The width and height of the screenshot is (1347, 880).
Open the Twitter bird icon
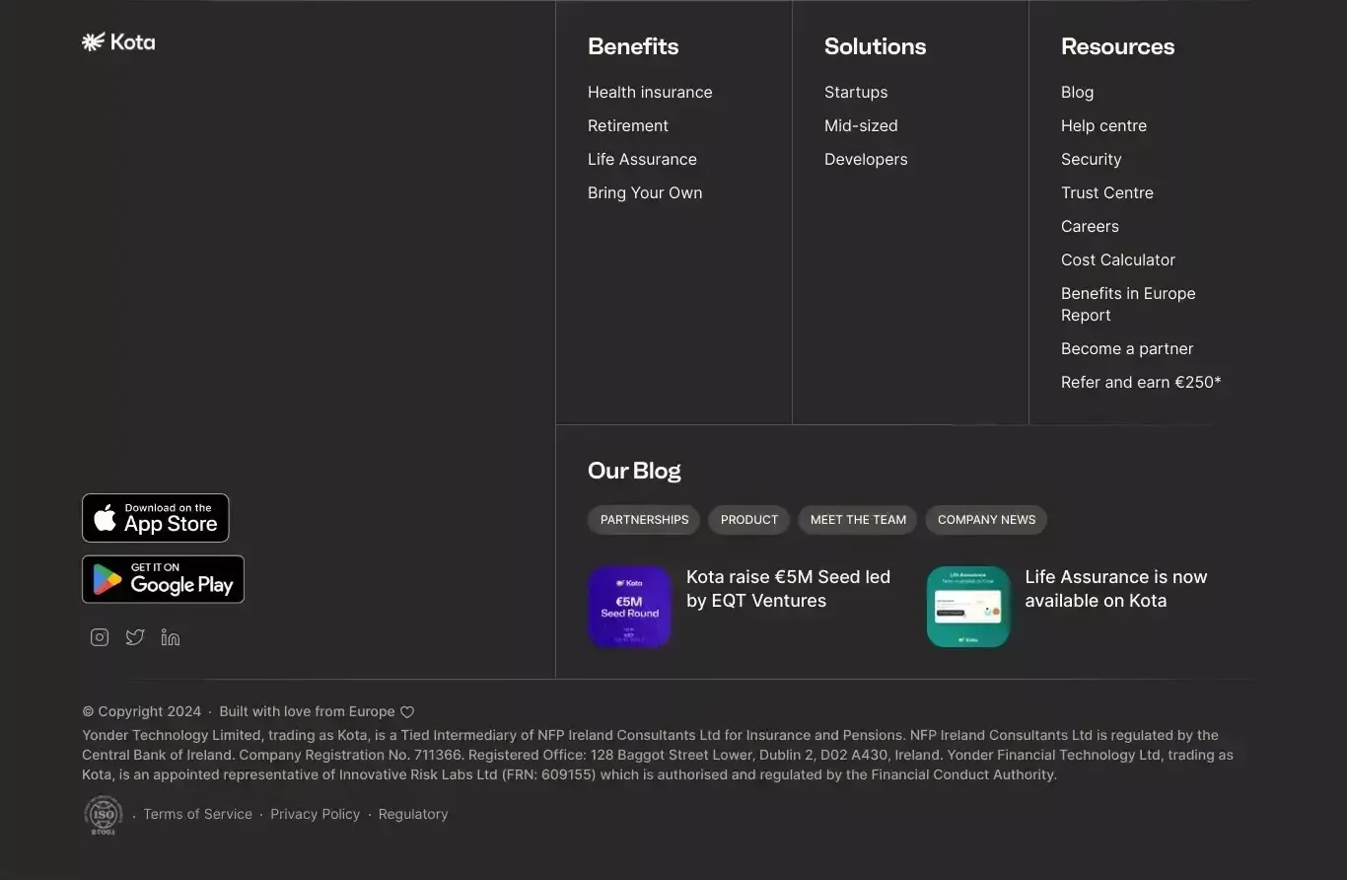(135, 637)
